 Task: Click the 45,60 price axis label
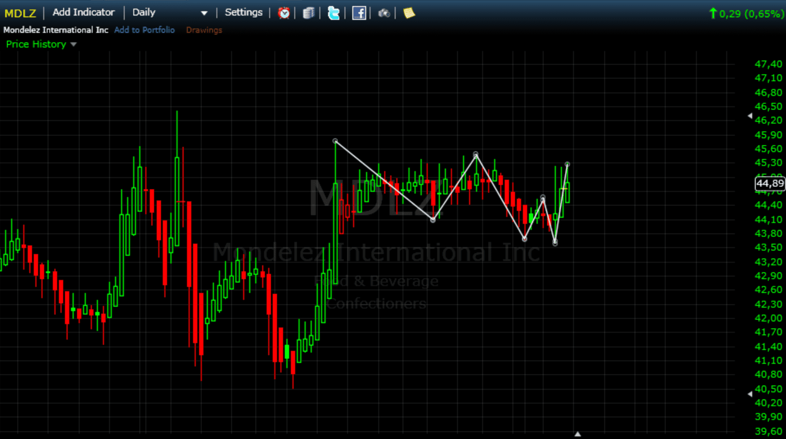(x=768, y=149)
